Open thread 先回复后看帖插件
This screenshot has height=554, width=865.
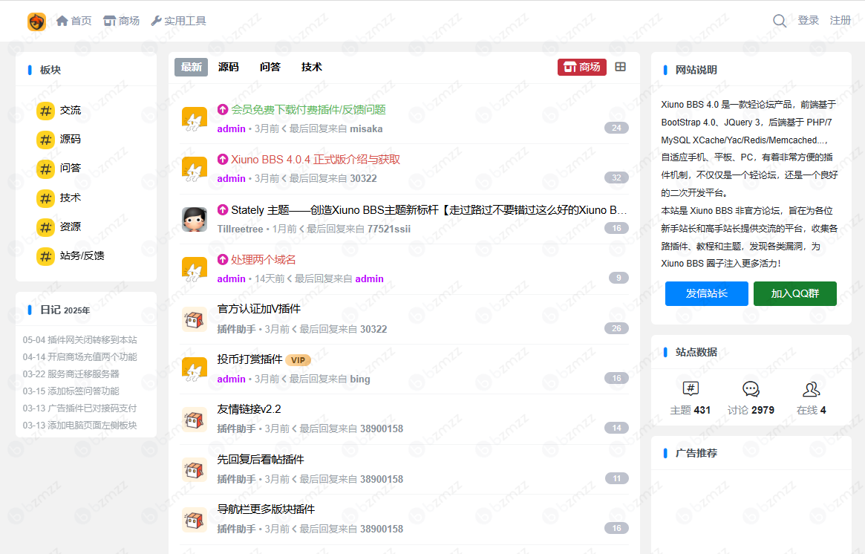point(261,459)
